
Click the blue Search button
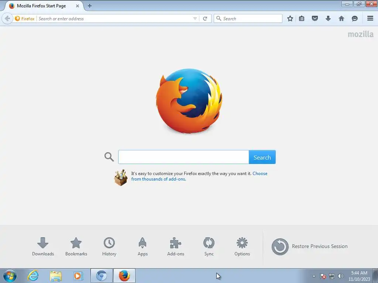(x=262, y=157)
